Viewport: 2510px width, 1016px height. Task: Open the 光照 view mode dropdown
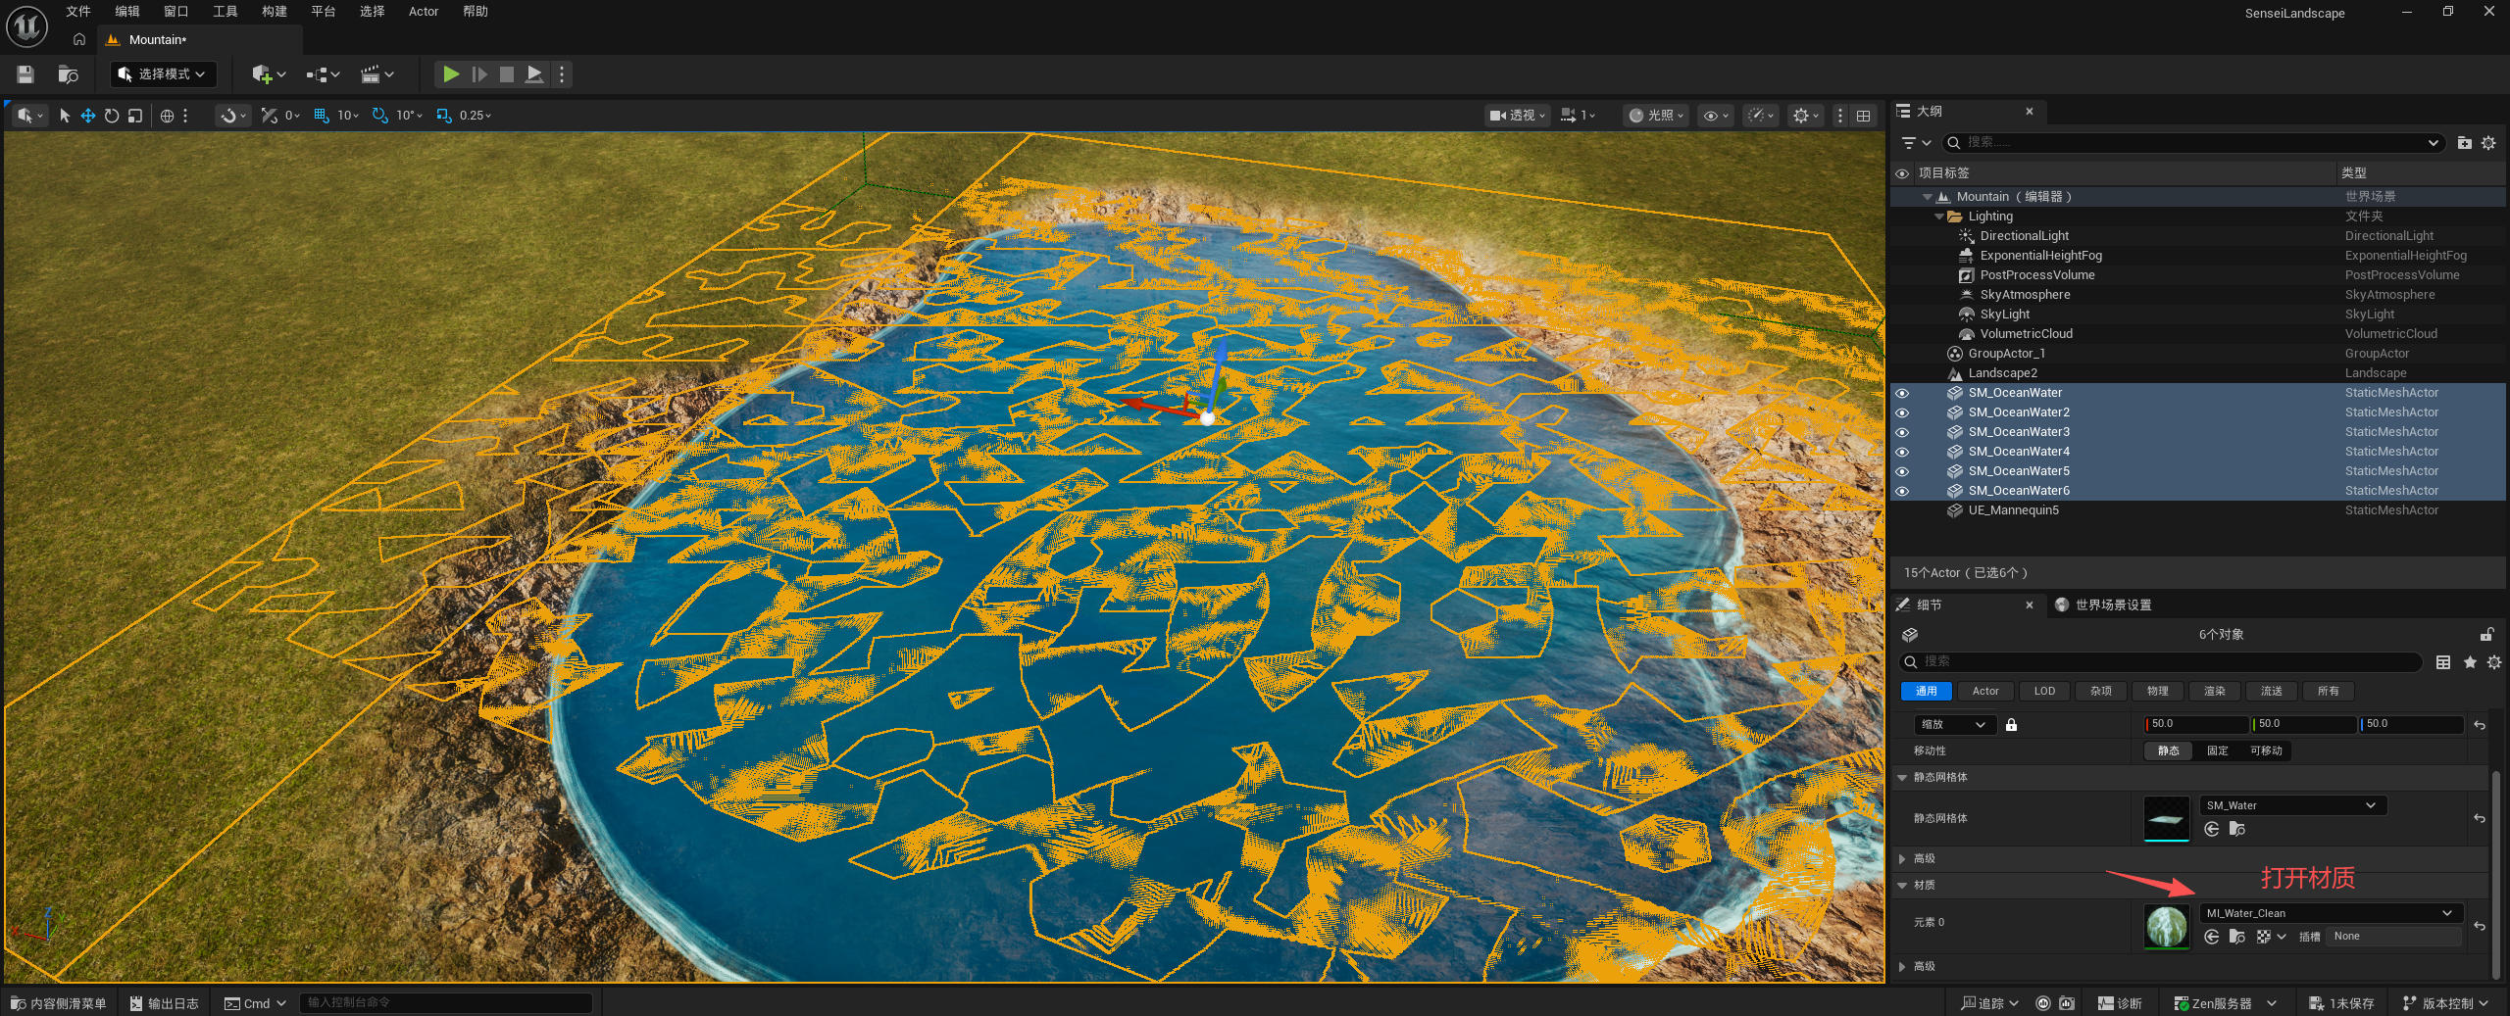[1656, 116]
